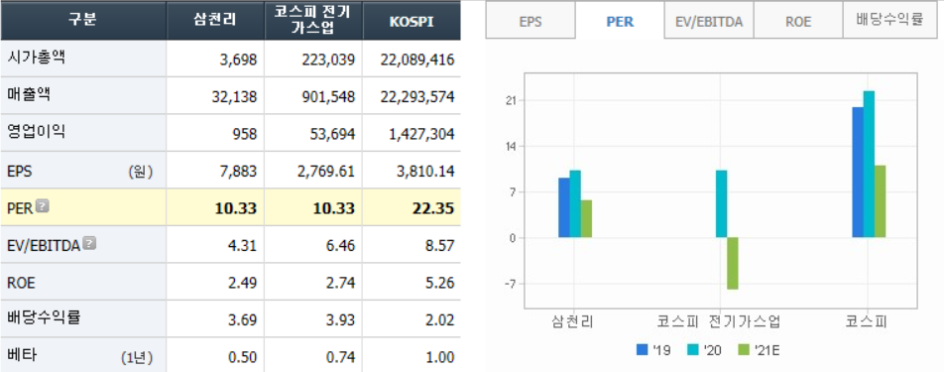The image size is (944, 372).
Task: Select the 매출액 row label
Action: (30, 95)
